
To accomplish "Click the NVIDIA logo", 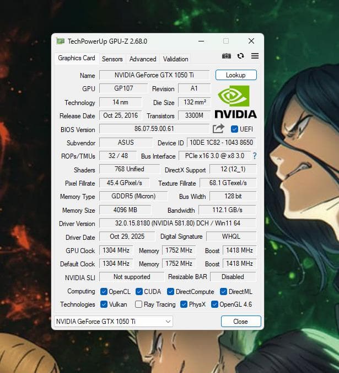I will pos(235,102).
